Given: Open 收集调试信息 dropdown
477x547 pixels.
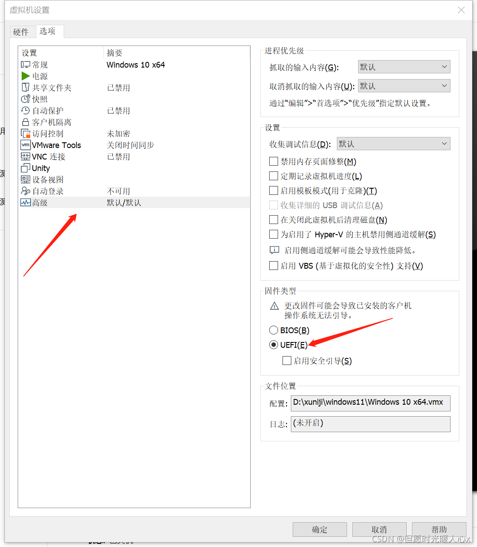Looking at the screenshot, I should coord(393,144).
